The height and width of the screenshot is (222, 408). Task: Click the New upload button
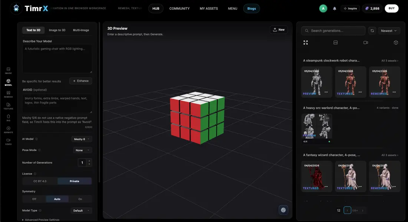279,30
